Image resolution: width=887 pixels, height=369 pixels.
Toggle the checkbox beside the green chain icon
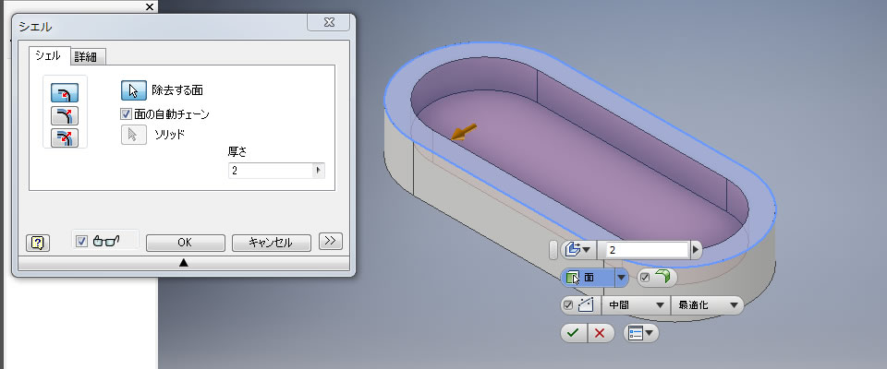tap(645, 278)
